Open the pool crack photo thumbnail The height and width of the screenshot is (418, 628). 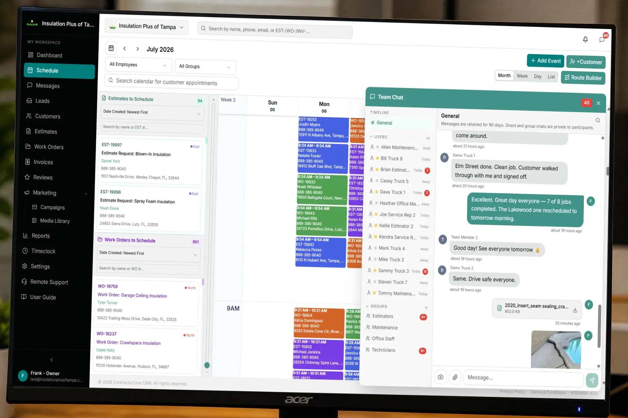click(556, 349)
